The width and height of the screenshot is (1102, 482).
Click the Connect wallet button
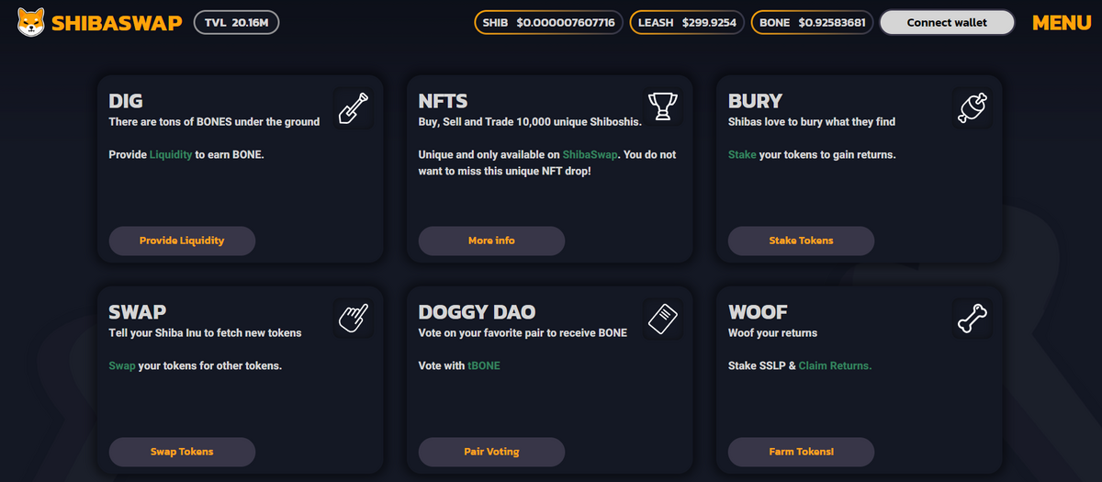947,23
